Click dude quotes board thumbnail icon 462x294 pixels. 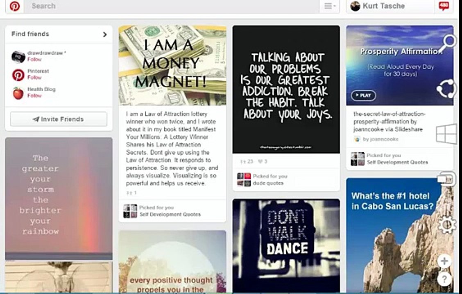244,180
